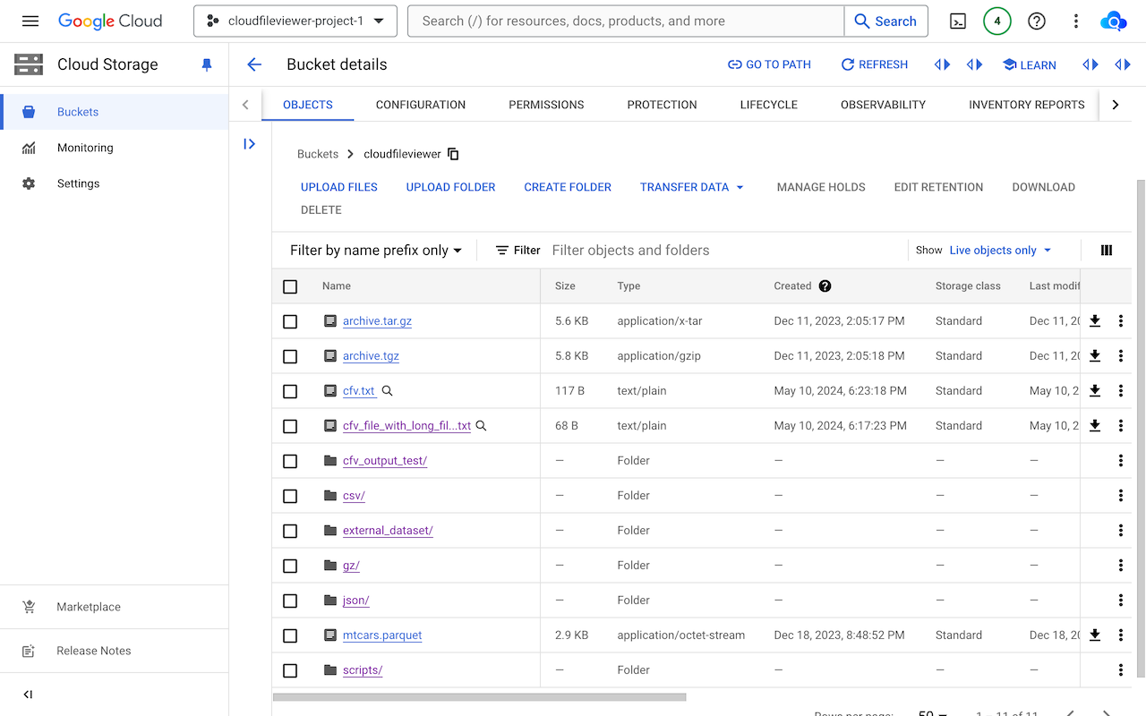The height and width of the screenshot is (716, 1146).
Task: Open main navigation hamburger menu
Action: (30, 21)
